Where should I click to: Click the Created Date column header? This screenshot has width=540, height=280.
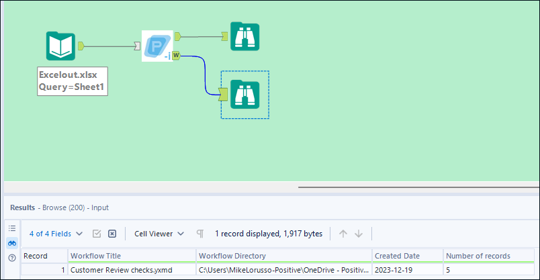tap(408, 256)
